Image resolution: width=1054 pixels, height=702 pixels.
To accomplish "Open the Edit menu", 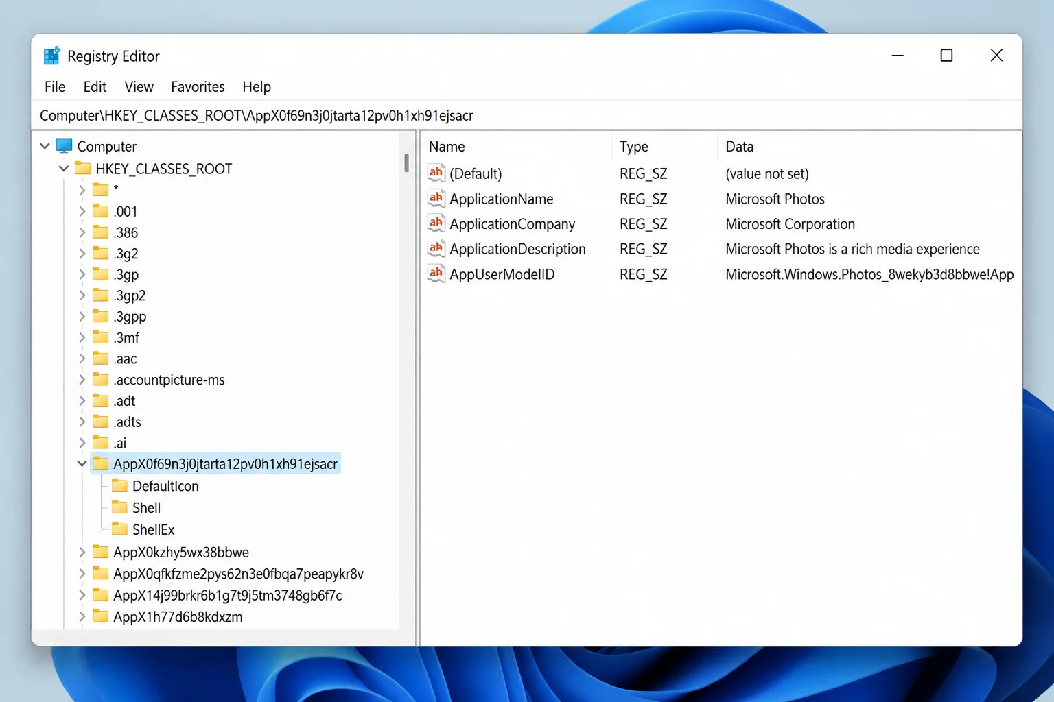I will (x=95, y=86).
